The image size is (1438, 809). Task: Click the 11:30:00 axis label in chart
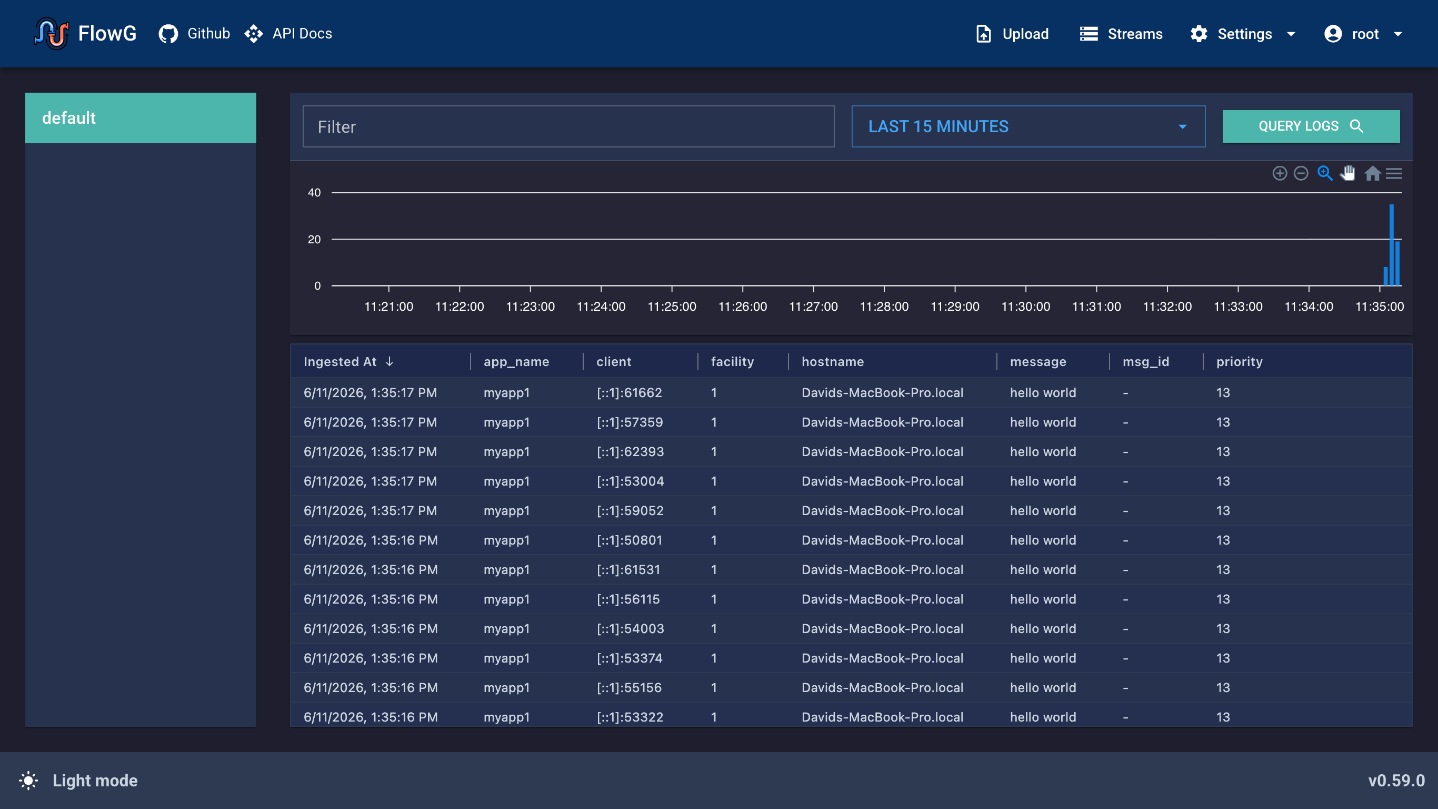1025,307
